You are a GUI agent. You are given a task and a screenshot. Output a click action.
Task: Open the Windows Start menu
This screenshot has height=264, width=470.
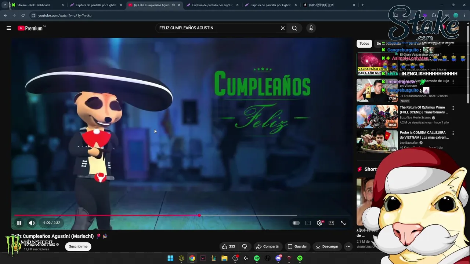pyautogui.click(x=170, y=258)
